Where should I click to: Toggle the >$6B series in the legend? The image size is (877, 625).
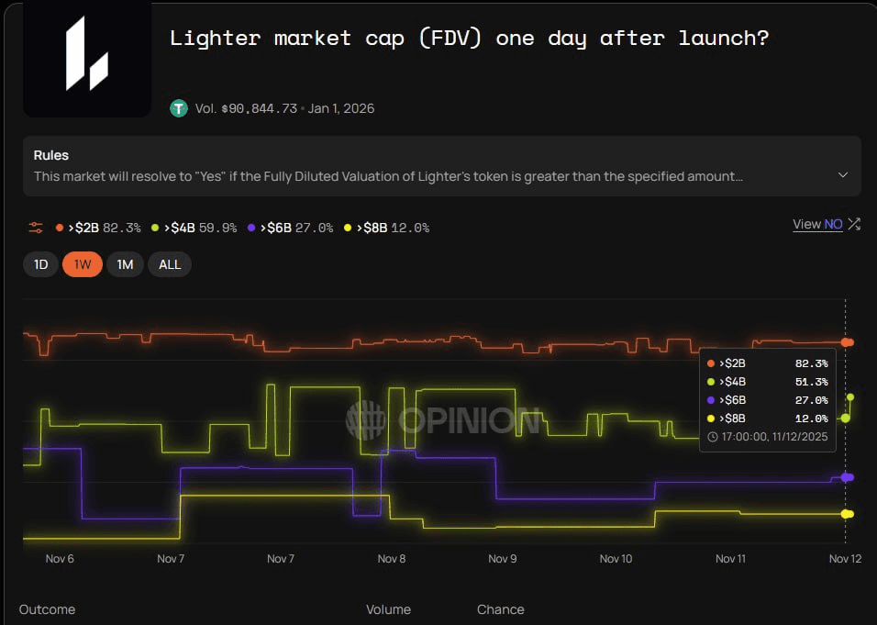click(289, 228)
